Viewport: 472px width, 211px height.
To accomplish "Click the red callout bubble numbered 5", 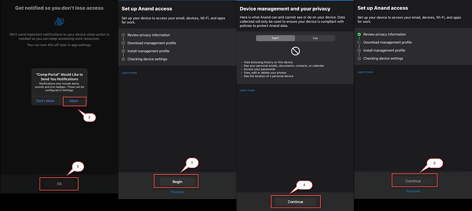I will coord(434,163).
